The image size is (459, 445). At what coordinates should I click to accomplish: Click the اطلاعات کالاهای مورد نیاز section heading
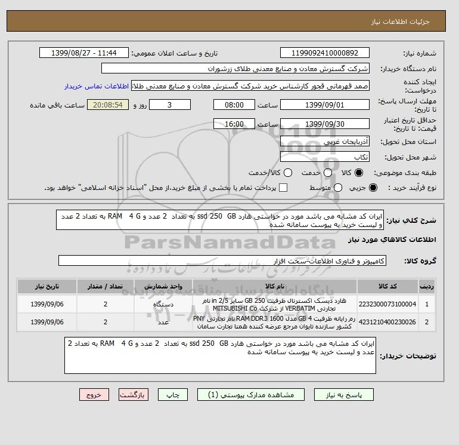(392, 240)
